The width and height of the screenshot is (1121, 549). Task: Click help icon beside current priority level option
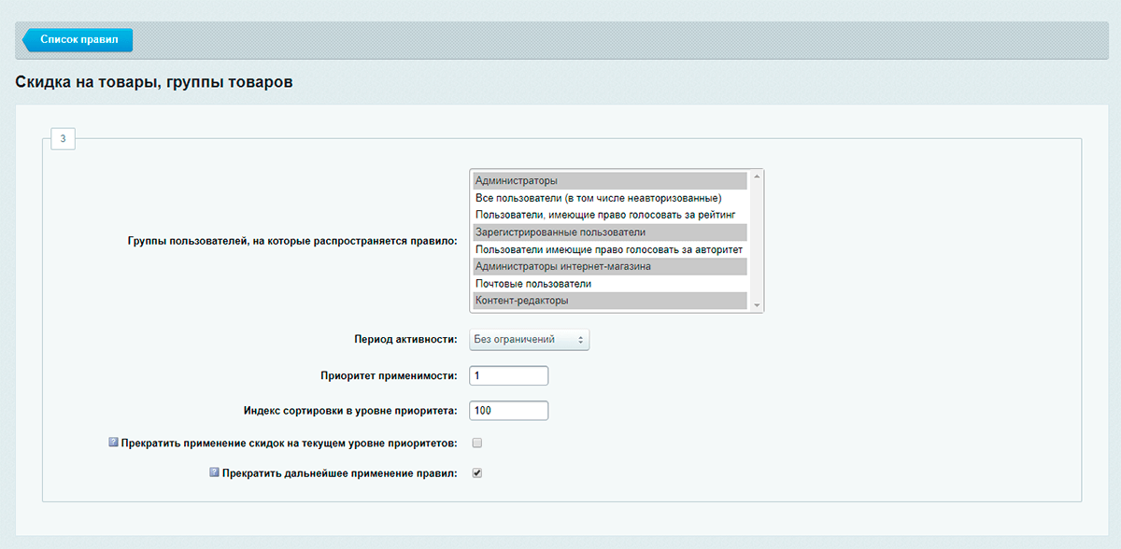pos(114,442)
